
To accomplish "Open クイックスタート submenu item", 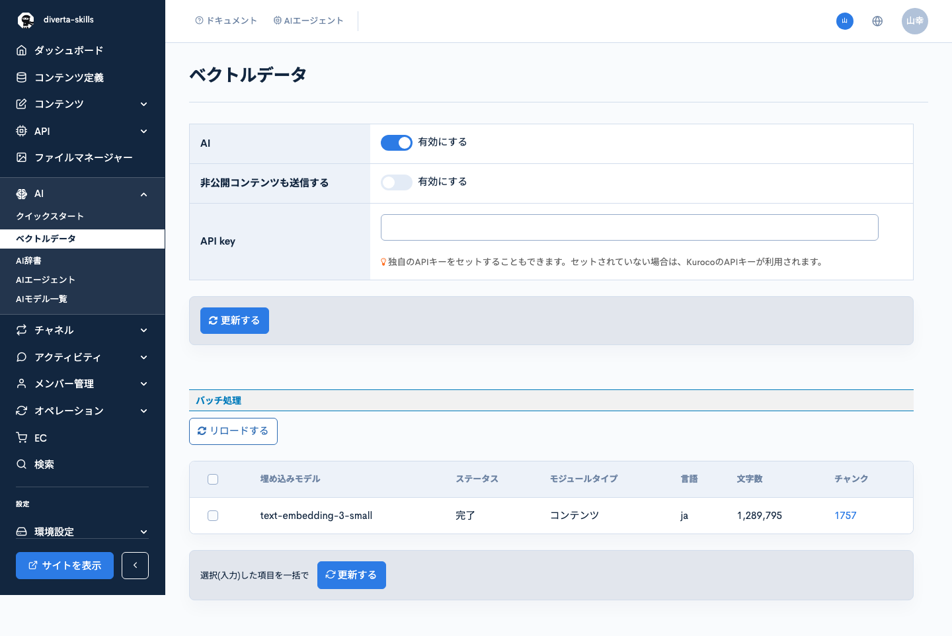I will pos(50,216).
